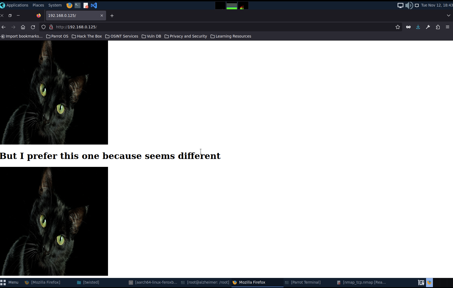Open a new tab with plus button

click(x=112, y=16)
